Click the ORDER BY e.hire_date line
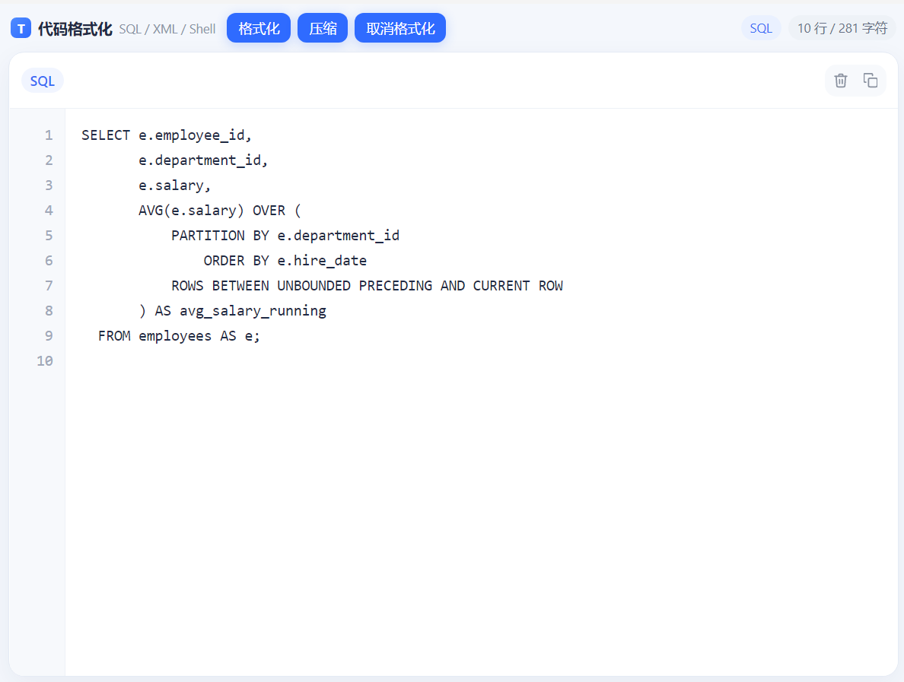Image resolution: width=904 pixels, height=682 pixels. click(285, 261)
